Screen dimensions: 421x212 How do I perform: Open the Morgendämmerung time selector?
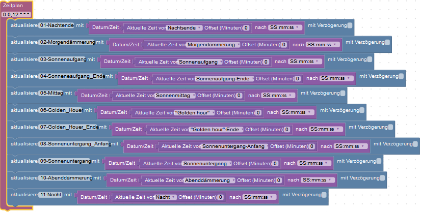tap(213, 45)
